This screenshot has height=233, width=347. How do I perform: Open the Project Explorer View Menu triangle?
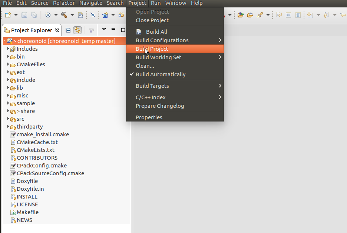pyautogui.click(x=104, y=30)
